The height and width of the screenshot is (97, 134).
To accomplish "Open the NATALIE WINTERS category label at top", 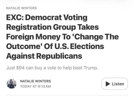I will 21,8.
